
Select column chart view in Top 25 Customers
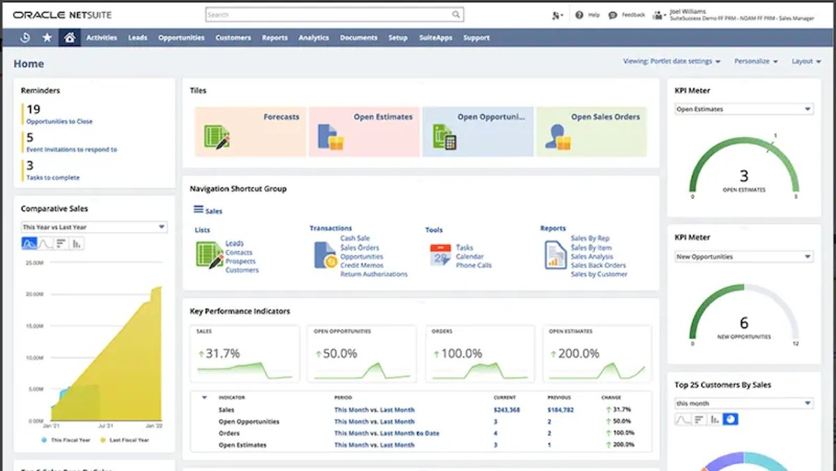coord(715,420)
